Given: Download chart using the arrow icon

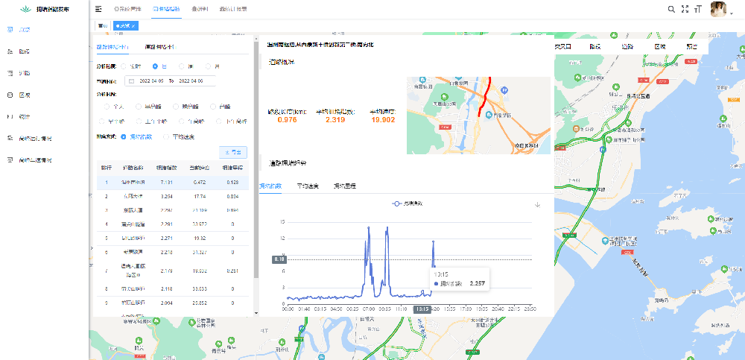Looking at the screenshot, I should [537, 204].
